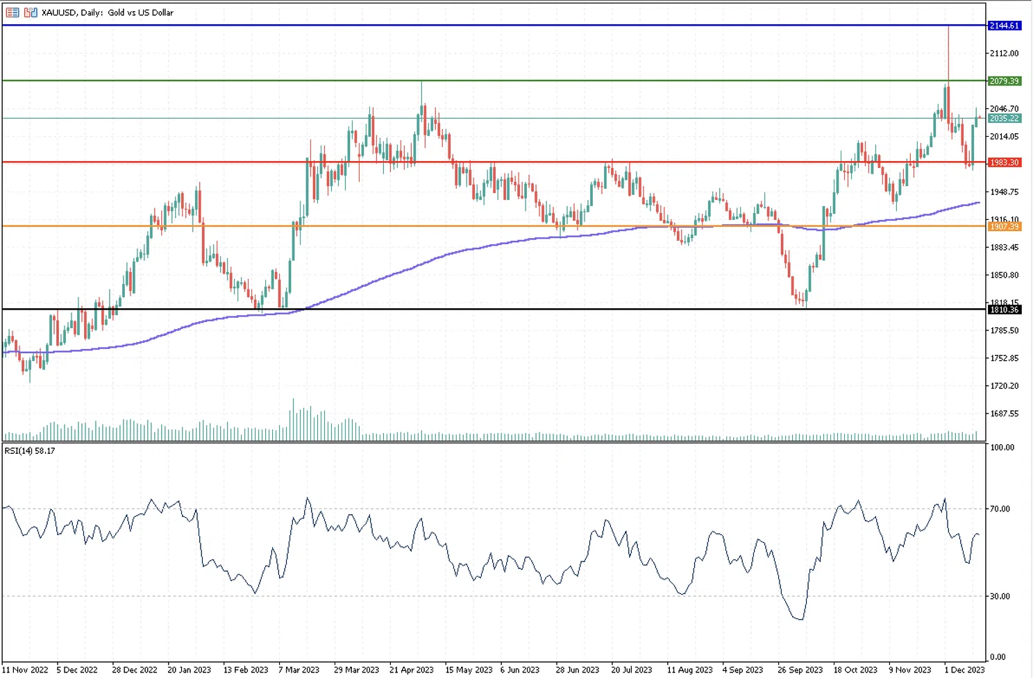Click the One Click Trading panel icon
The image size is (1033, 678).
[x=12, y=12]
